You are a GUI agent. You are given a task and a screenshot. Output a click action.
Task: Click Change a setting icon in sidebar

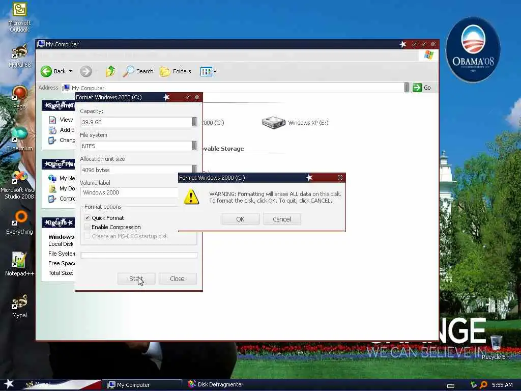(52, 141)
